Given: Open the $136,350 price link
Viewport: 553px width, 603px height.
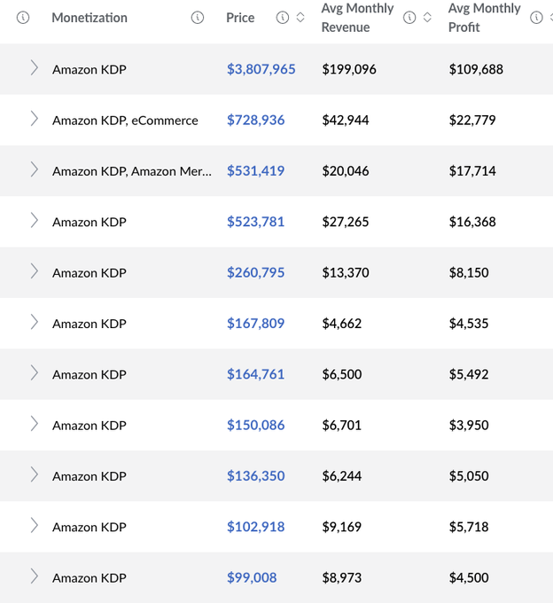Looking at the screenshot, I should pos(255,476).
